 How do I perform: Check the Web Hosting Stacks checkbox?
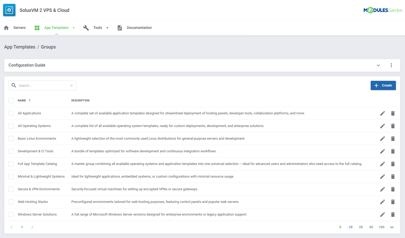tap(11, 202)
